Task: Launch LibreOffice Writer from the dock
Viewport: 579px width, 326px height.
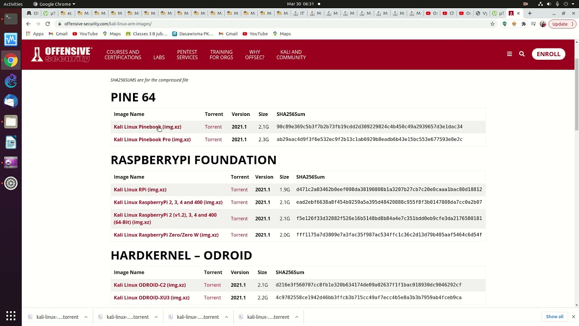Action: coord(11,143)
